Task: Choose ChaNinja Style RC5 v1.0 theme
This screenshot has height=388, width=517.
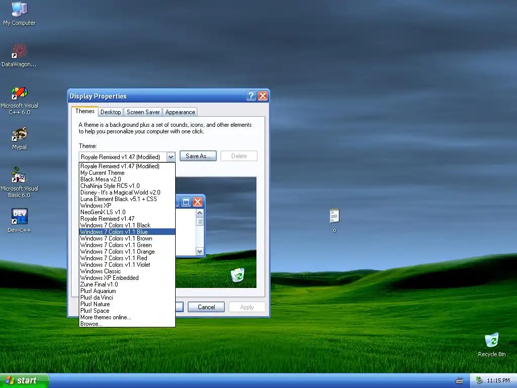Action: point(127,186)
